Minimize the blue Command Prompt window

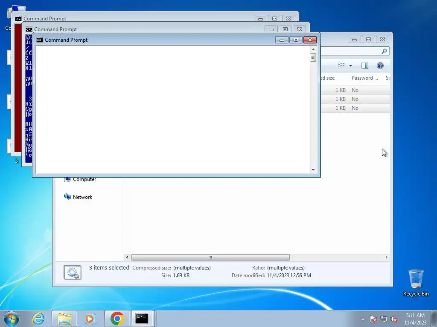click(x=271, y=29)
